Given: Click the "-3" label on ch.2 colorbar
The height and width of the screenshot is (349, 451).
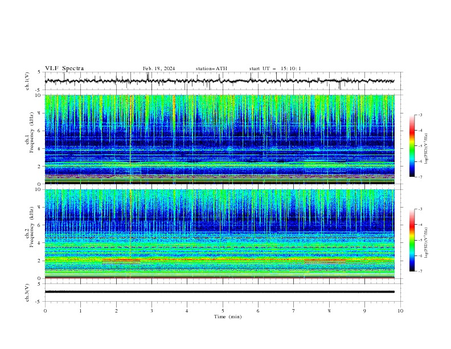Looking at the screenshot, I should pos(420,209).
